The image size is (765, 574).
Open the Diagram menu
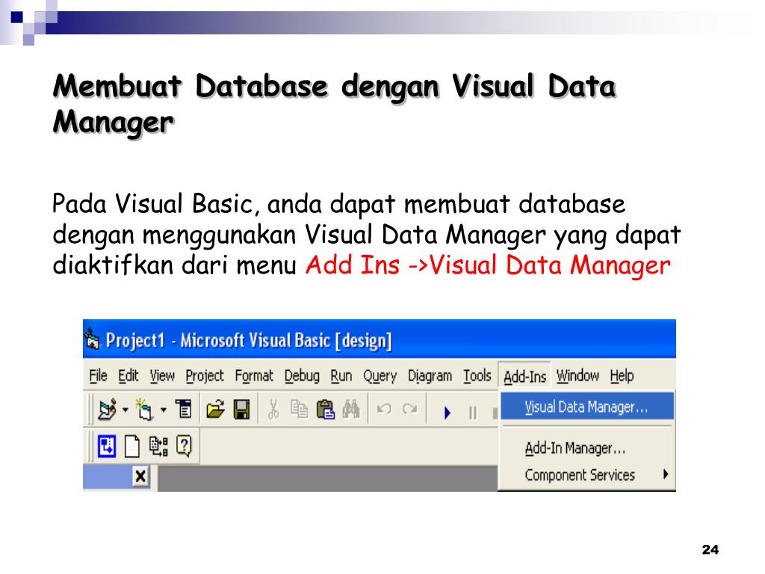point(430,377)
